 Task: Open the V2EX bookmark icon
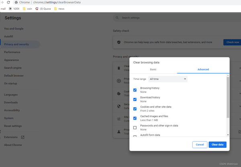pyautogui.click(x=10, y=8)
